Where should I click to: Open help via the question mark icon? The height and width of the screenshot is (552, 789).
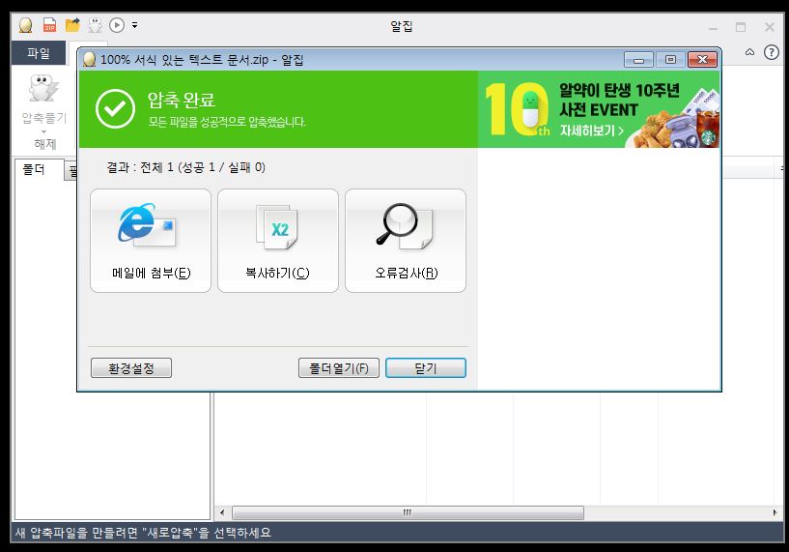(771, 52)
